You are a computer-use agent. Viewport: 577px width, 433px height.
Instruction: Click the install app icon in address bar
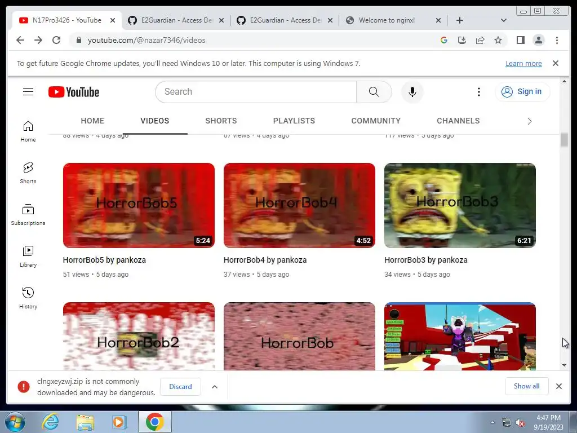462,40
